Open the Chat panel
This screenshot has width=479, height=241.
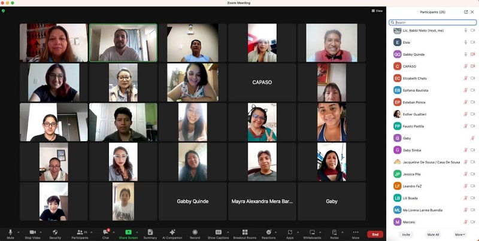point(105,233)
